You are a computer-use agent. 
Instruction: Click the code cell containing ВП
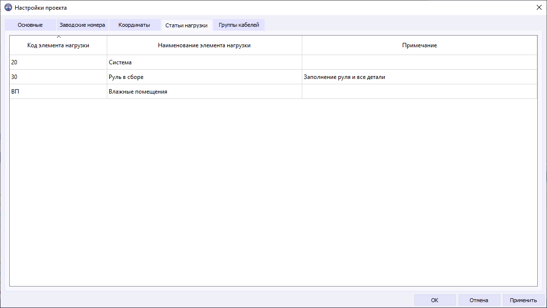point(58,91)
